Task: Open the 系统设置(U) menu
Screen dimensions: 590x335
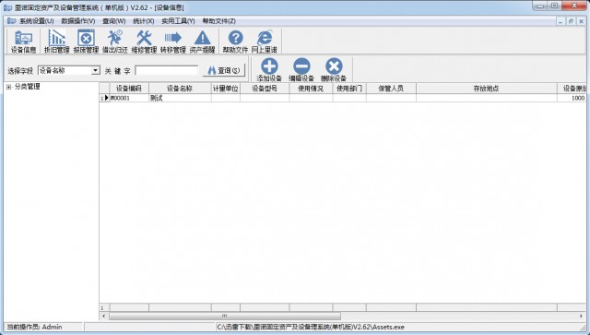Action: [37, 21]
